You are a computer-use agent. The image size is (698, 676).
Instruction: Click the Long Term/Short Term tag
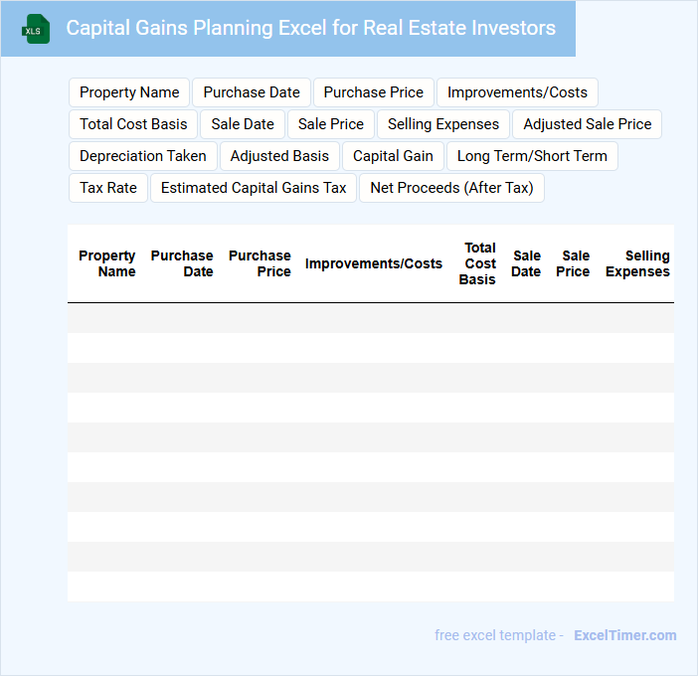(532, 156)
